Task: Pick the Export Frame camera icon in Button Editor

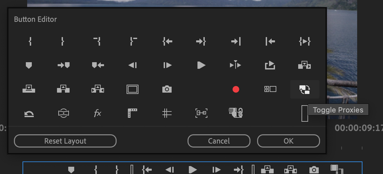Action: tap(167, 89)
